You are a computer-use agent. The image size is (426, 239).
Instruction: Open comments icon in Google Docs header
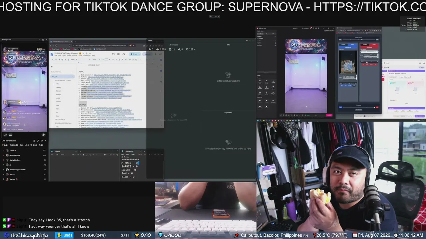[x=118, y=54]
